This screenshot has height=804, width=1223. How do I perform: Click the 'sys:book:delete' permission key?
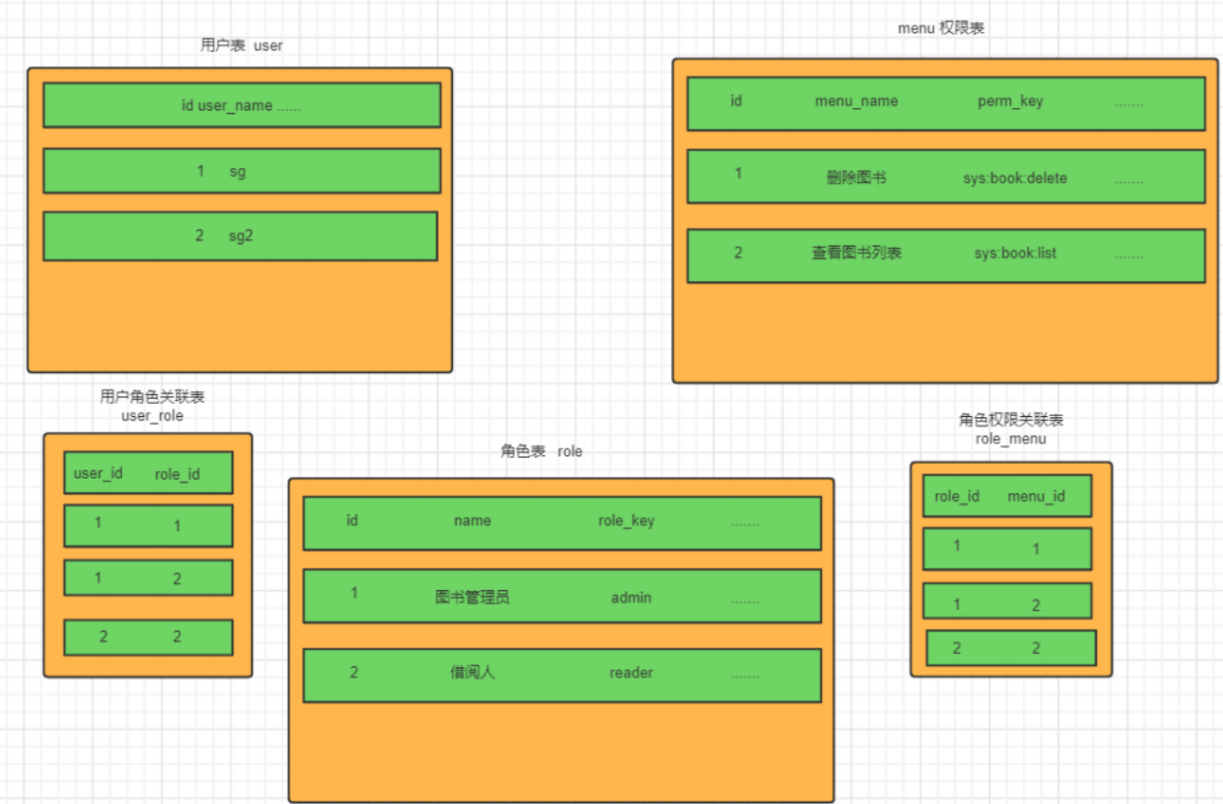pos(1015,178)
